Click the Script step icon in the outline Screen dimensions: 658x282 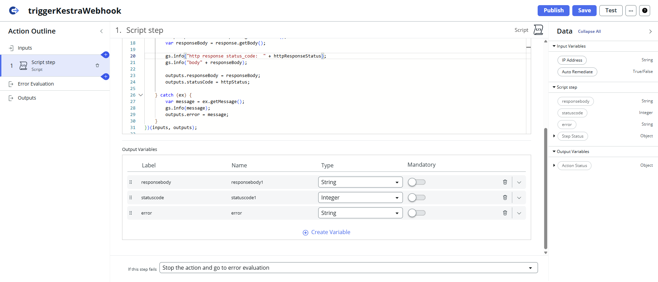point(23,66)
